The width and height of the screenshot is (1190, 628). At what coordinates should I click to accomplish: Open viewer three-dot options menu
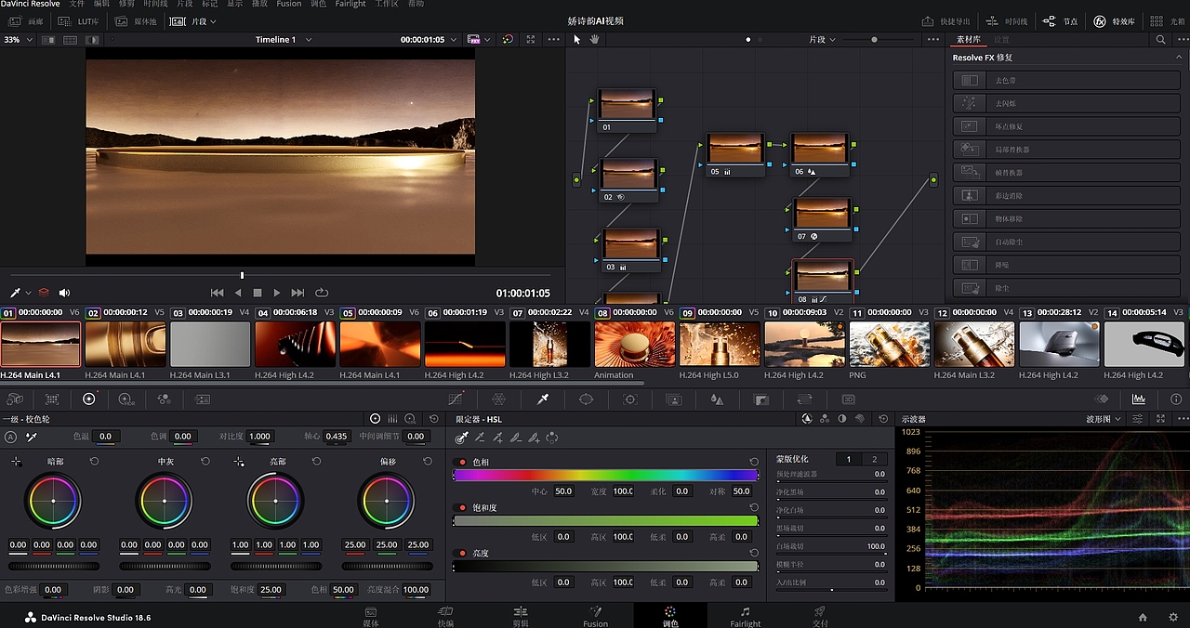(x=554, y=40)
